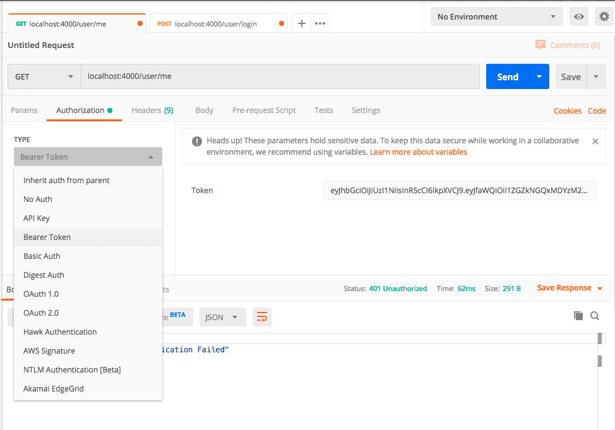The width and height of the screenshot is (615, 430).
Task: Toggle the response line wrap icon
Action: (262, 317)
